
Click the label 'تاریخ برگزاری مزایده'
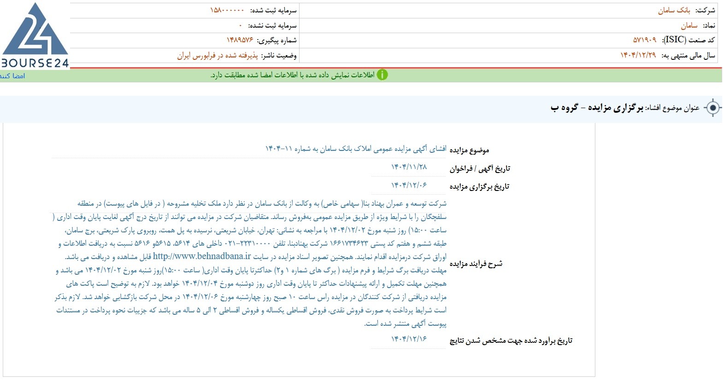(479, 186)
